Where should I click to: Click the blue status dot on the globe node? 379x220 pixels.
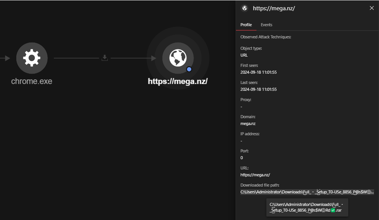(x=189, y=69)
